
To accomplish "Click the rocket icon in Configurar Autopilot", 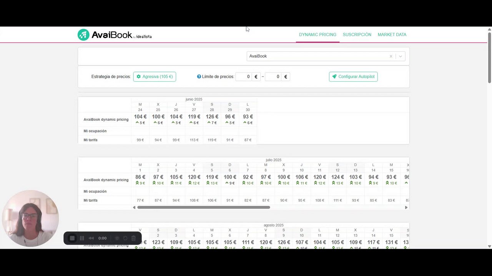I will [x=334, y=77].
